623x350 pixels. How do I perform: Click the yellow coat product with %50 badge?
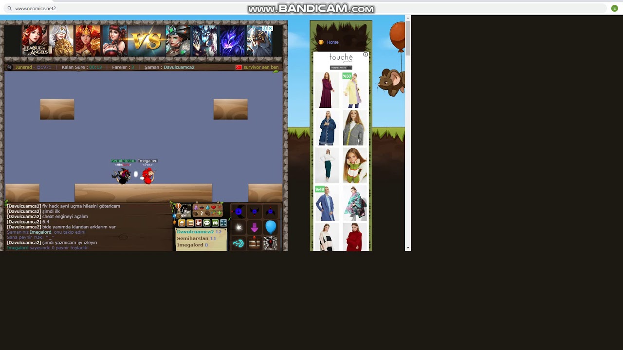tap(354, 90)
